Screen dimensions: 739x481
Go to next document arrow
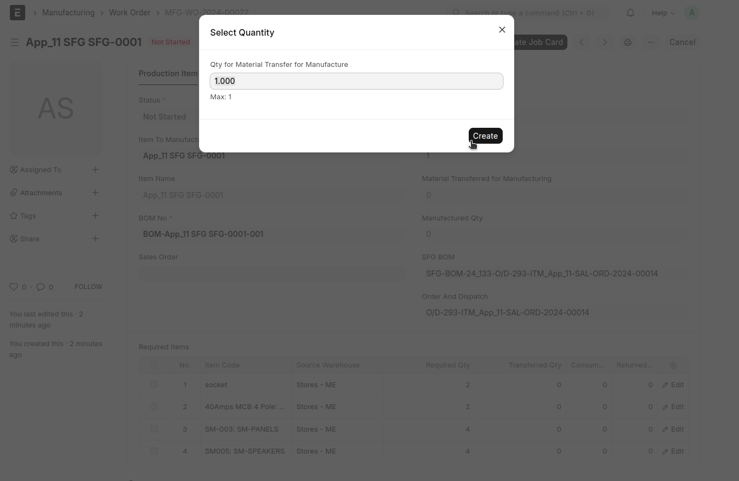pos(605,42)
